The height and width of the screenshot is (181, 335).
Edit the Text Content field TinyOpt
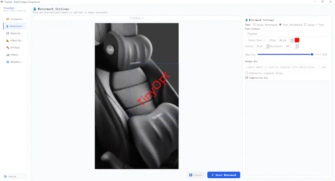point(287,34)
